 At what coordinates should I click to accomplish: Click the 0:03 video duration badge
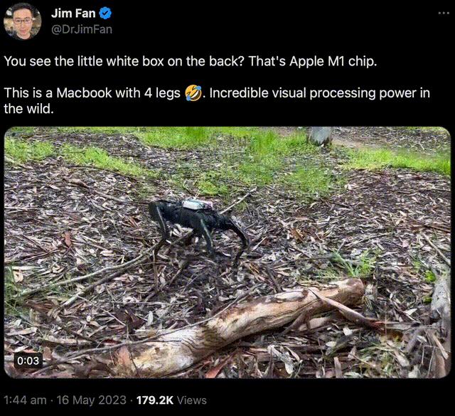click(28, 361)
